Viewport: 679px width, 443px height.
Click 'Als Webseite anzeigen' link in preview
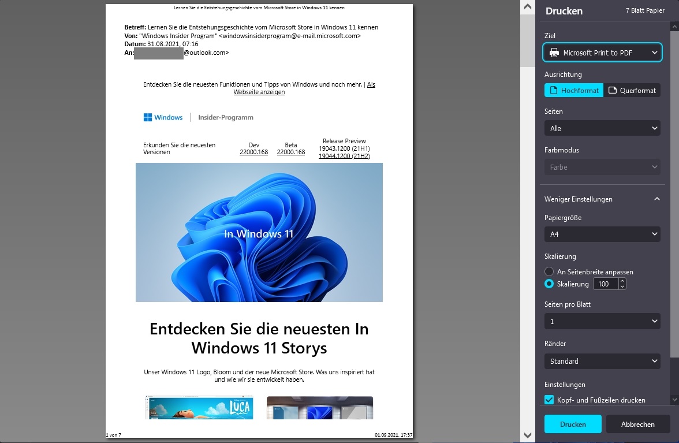259,92
